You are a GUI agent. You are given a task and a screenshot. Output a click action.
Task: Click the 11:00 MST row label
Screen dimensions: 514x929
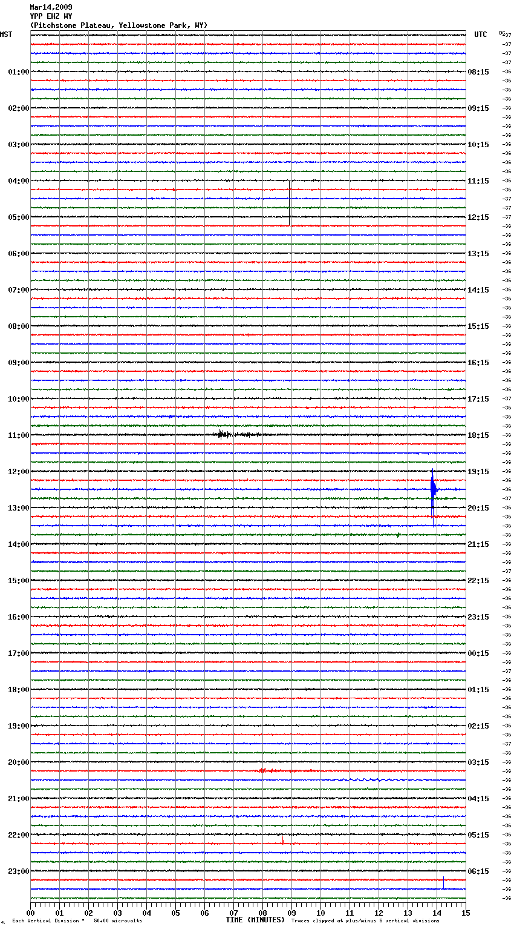(x=18, y=435)
